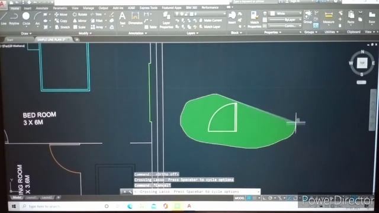Click the Insert block tool
Screen dimensions: 379x213
pos(232,18)
